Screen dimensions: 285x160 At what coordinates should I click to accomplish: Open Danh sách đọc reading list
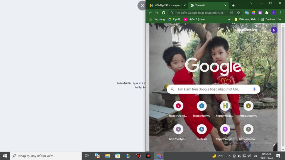(x=271, y=19)
